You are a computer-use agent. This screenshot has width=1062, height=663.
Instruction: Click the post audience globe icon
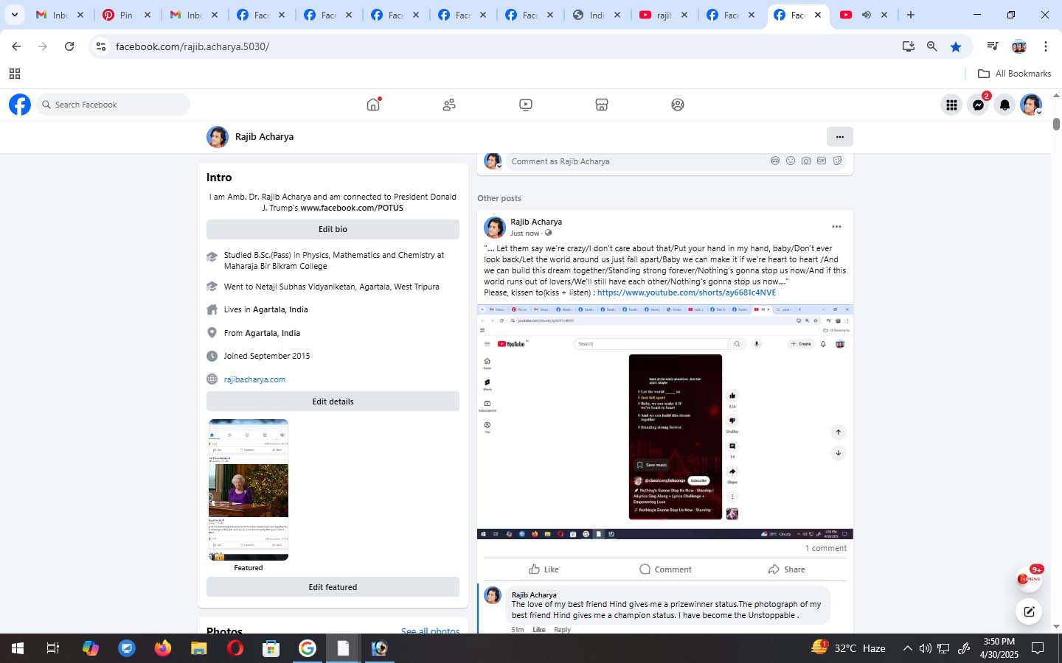click(x=548, y=233)
